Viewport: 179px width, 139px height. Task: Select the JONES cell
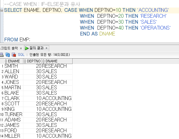(14, 82)
